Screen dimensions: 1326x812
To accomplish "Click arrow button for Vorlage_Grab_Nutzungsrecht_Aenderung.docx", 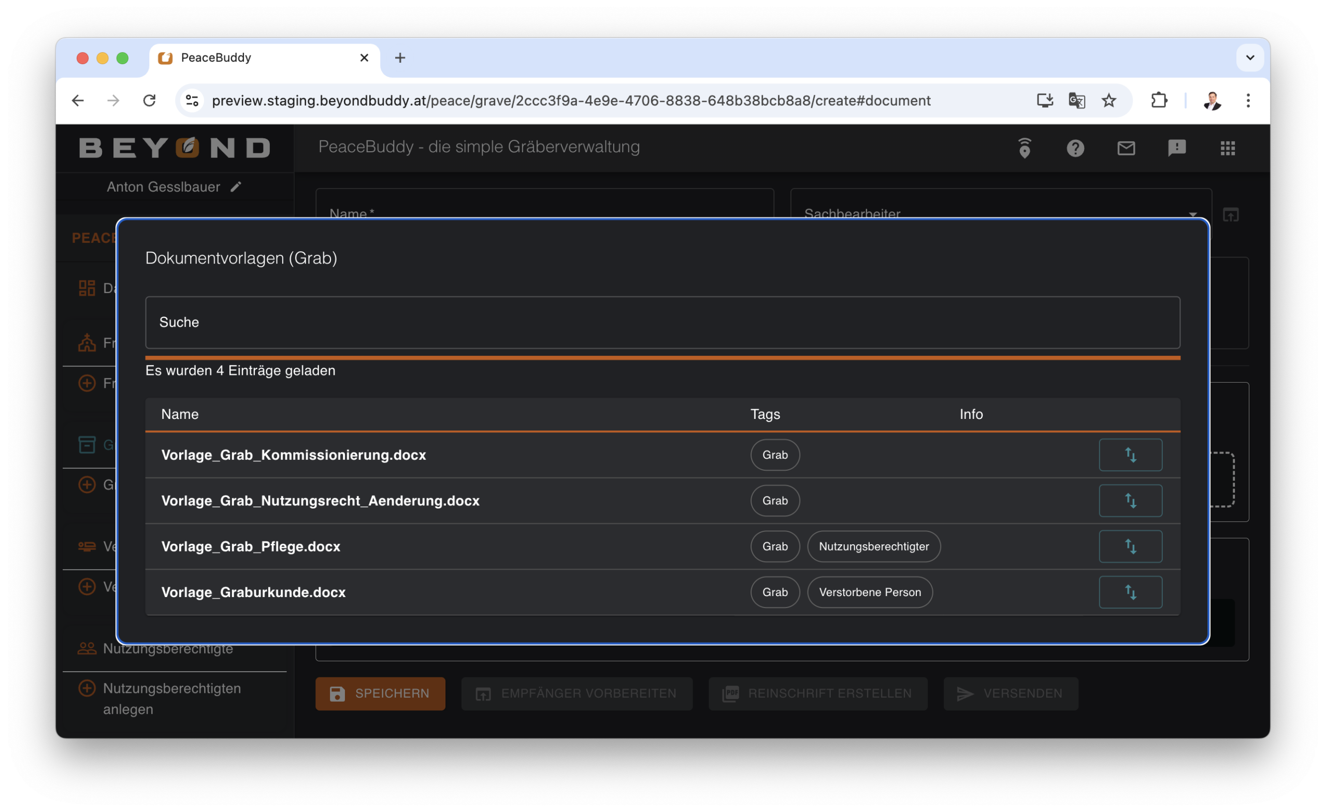I will coord(1130,500).
